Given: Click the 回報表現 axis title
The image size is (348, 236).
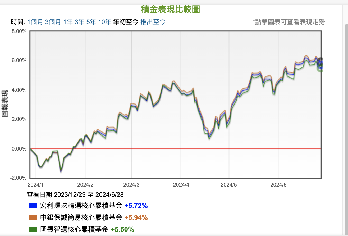Looking at the screenshot, I should [5, 103].
